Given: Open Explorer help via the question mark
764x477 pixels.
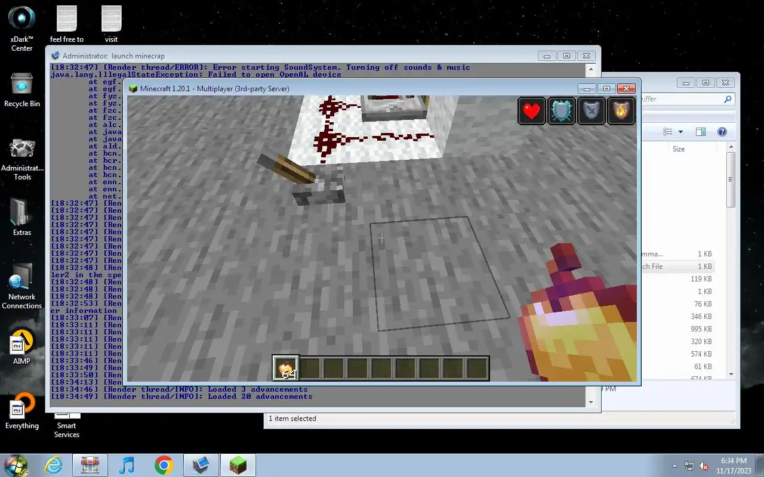Looking at the screenshot, I should pyautogui.click(x=722, y=132).
